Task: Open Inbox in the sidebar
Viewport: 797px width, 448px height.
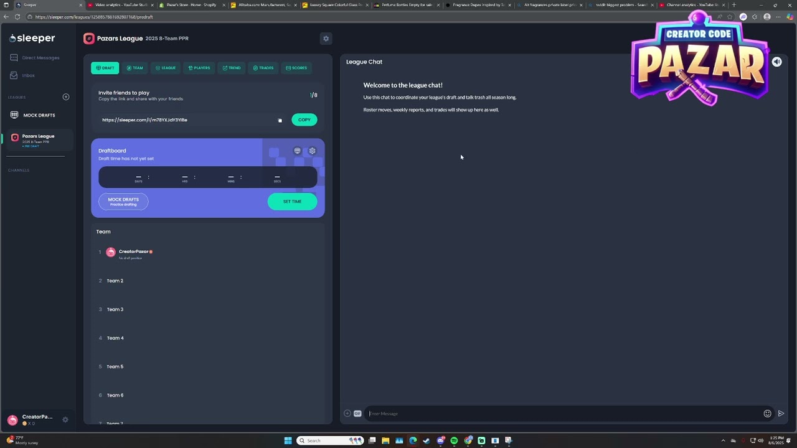Action: 23,75
